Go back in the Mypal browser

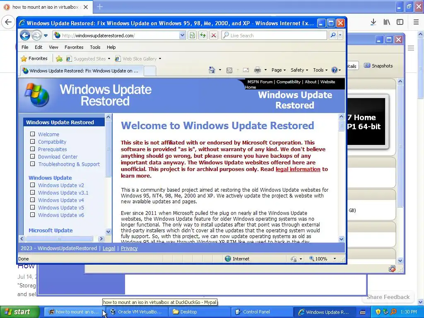click(x=8, y=22)
